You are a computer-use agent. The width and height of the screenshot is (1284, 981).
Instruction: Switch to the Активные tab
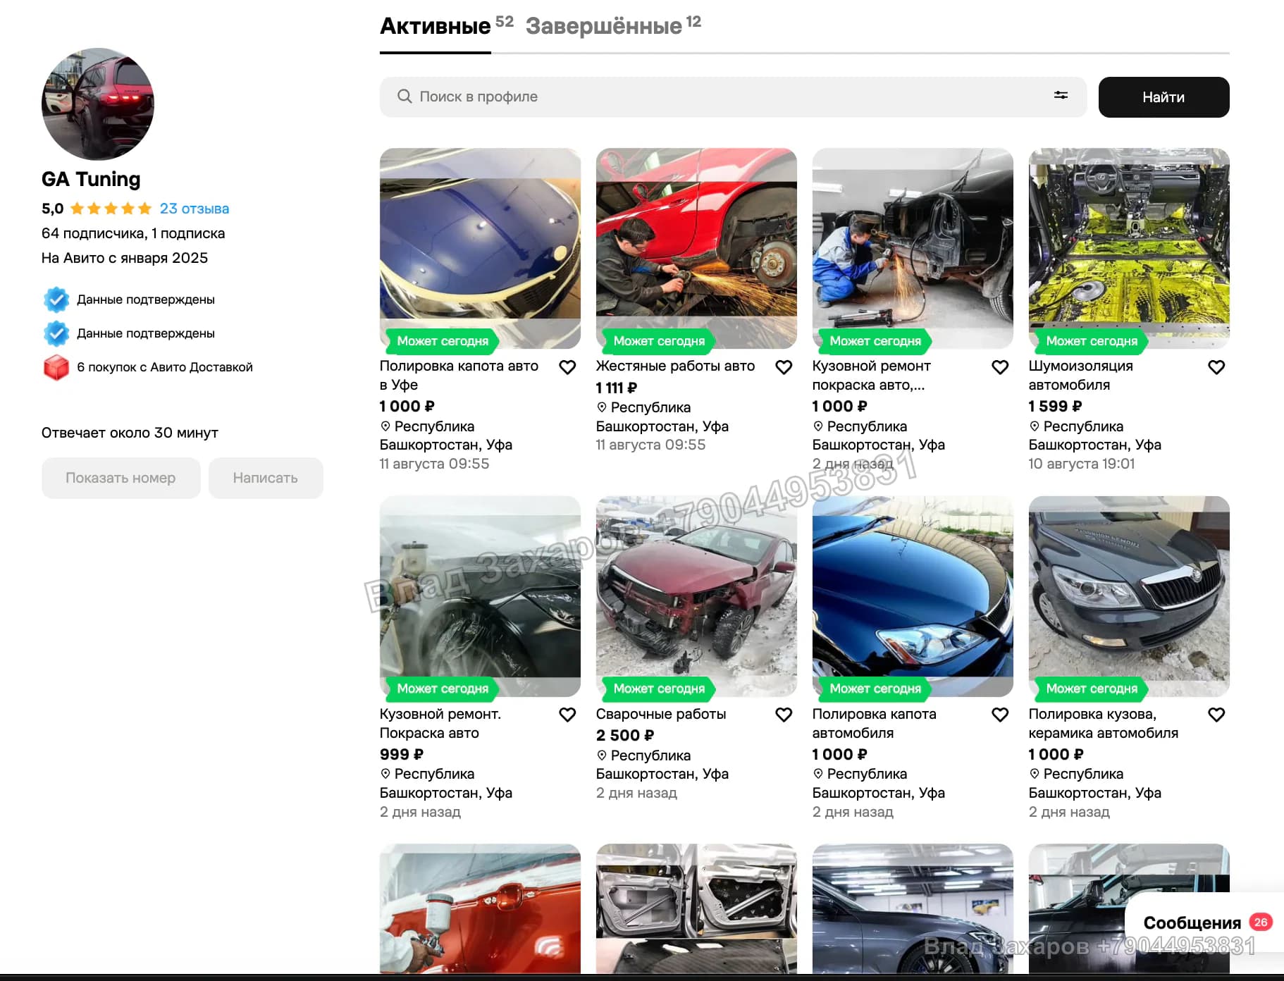[x=435, y=26]
